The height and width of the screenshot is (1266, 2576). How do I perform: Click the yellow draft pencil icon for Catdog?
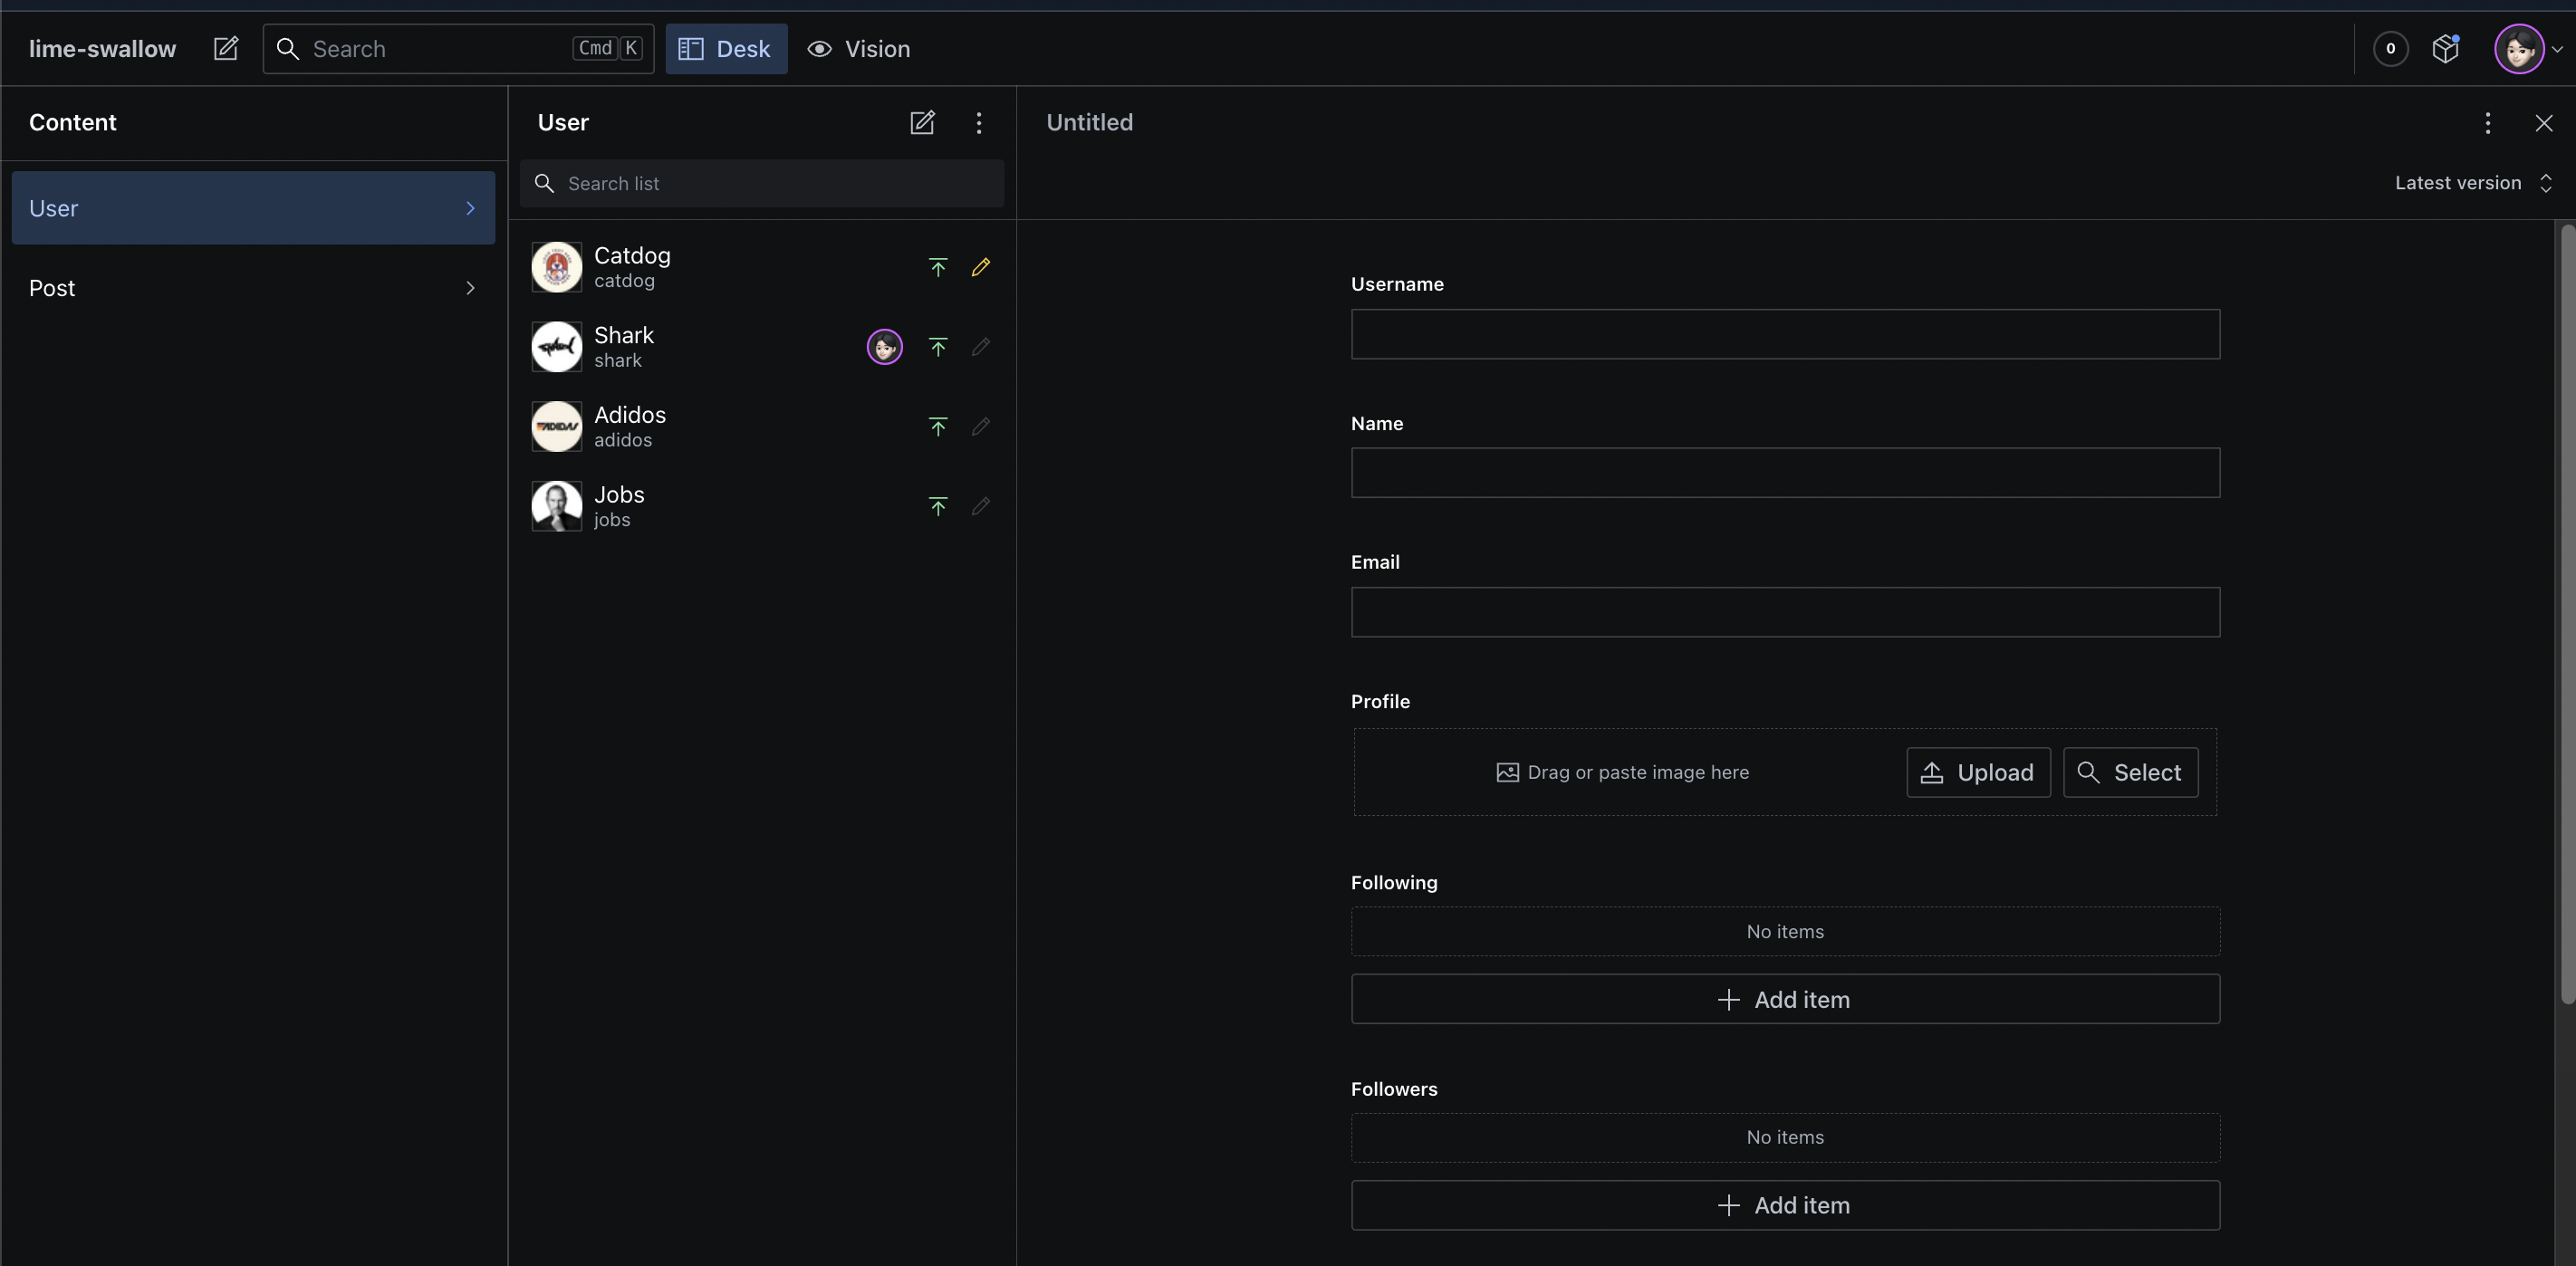(981, 267)
